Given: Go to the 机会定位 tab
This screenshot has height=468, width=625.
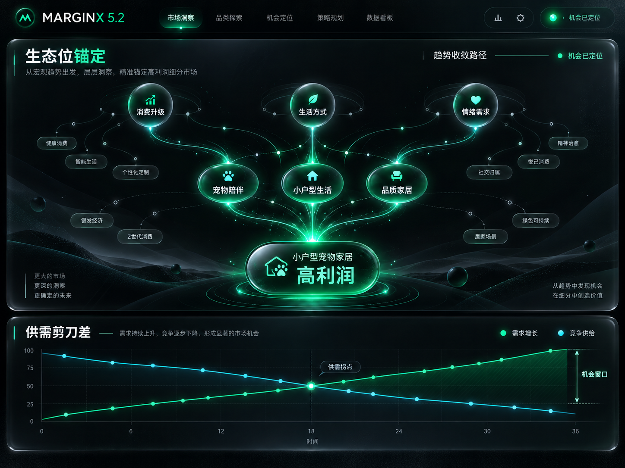Looking at the screenshot, I should 280,18.
